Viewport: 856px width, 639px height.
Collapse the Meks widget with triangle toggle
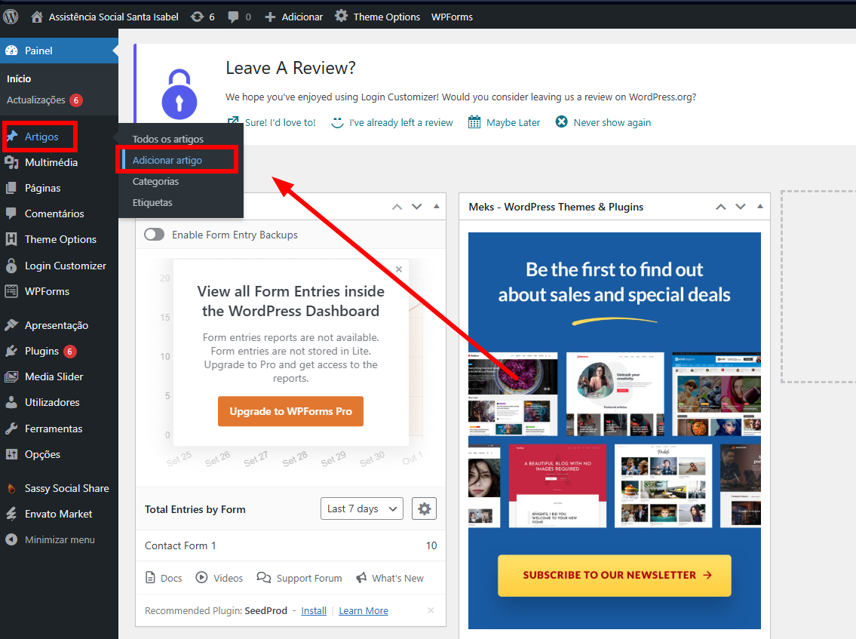click(759, 207)
